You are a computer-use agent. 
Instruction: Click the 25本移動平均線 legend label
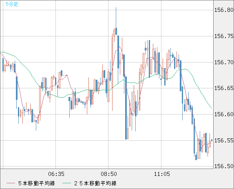tap(95, 183)
